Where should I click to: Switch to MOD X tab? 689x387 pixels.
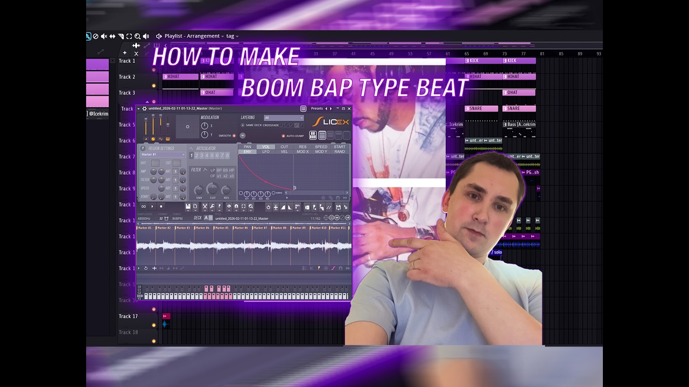303,152
